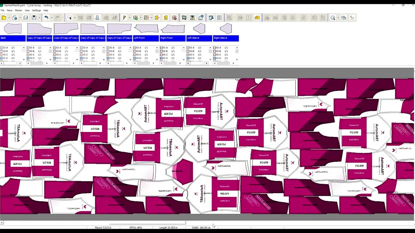Create a new marker document icon
Screen dimensions: 415x233
[15, 18]
